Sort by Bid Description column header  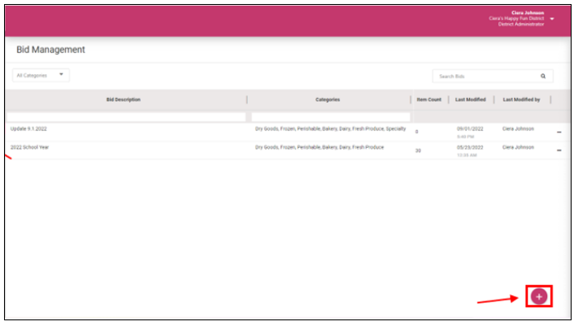point(123,100)
